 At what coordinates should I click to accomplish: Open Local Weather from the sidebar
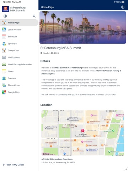(19, 30)
